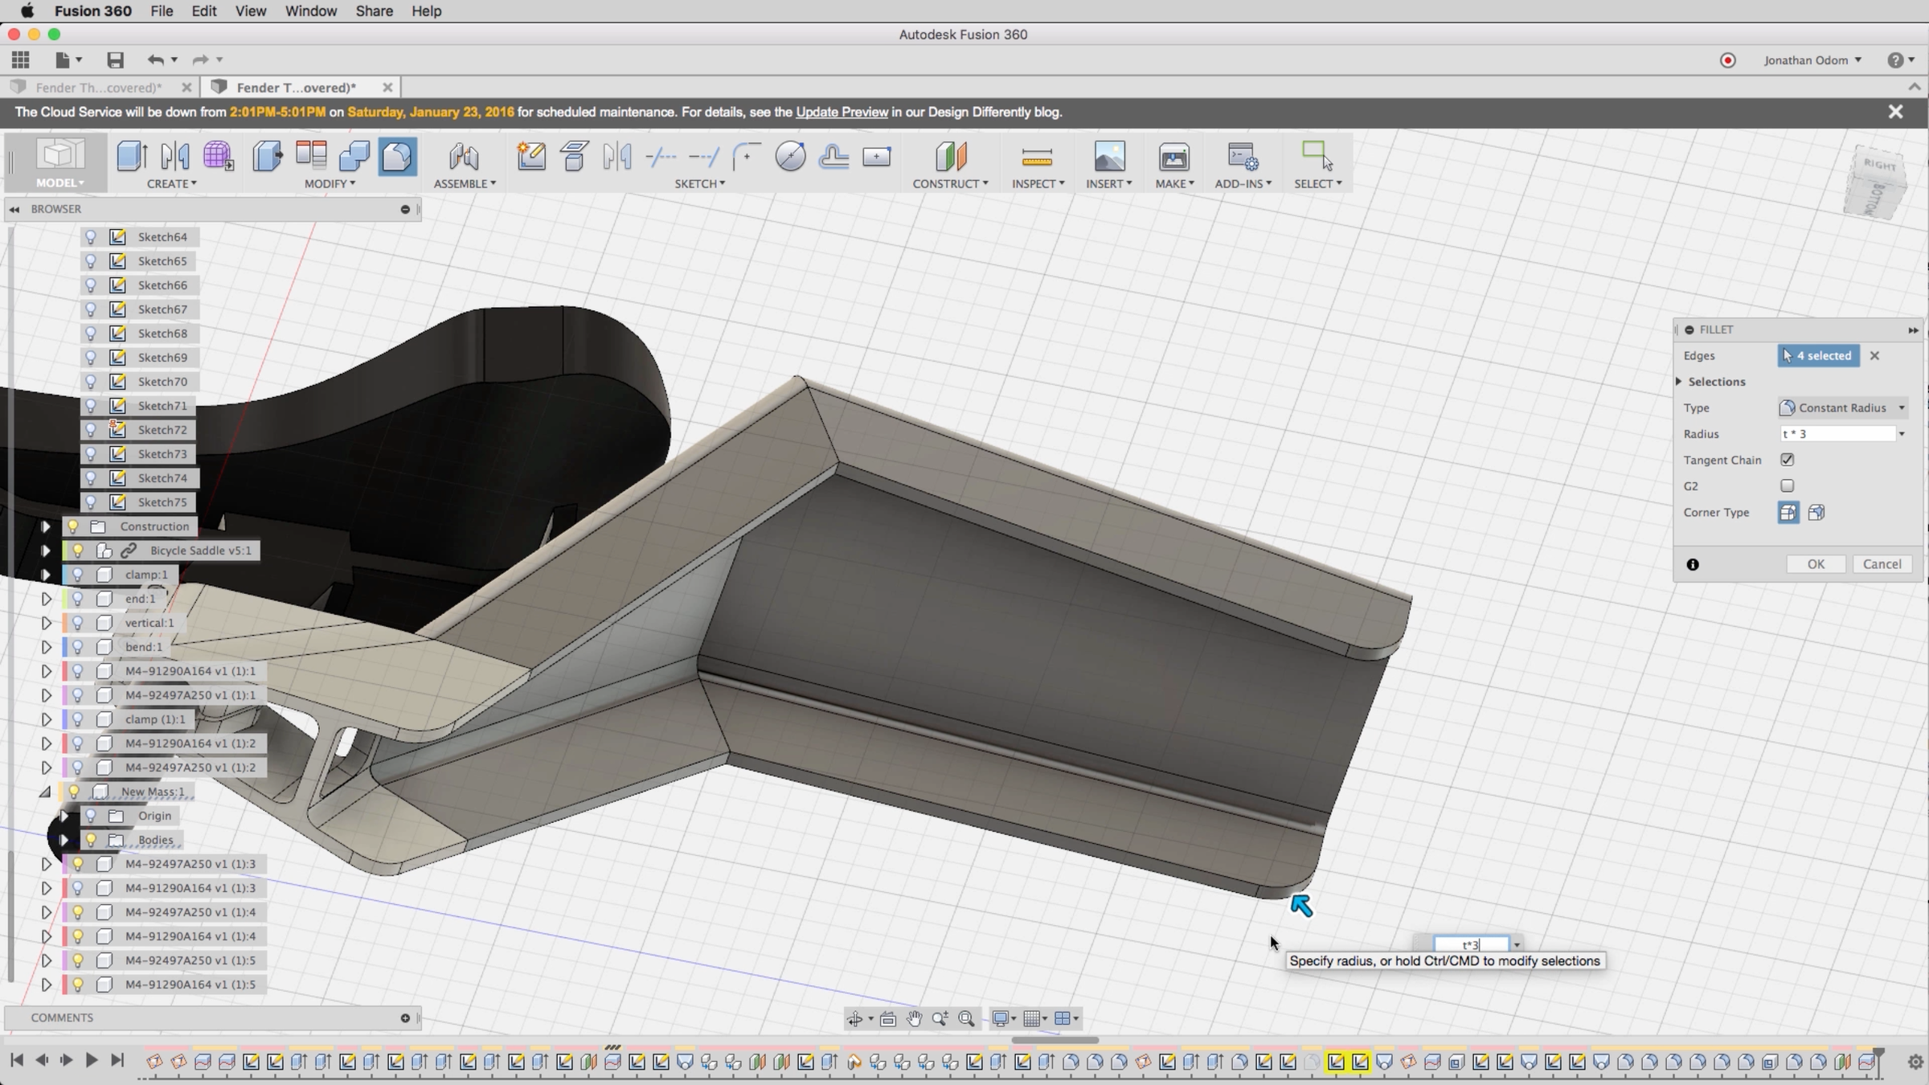1929x1085 pixels.
Task: Click the Fillet tool icon in Modify
Action: 397,156
